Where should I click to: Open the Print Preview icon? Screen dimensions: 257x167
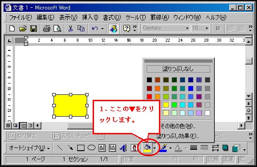point(58,29)
